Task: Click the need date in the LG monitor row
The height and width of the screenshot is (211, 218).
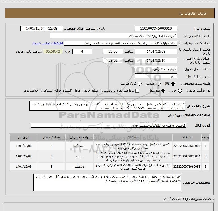Action: tap(24, 167)
